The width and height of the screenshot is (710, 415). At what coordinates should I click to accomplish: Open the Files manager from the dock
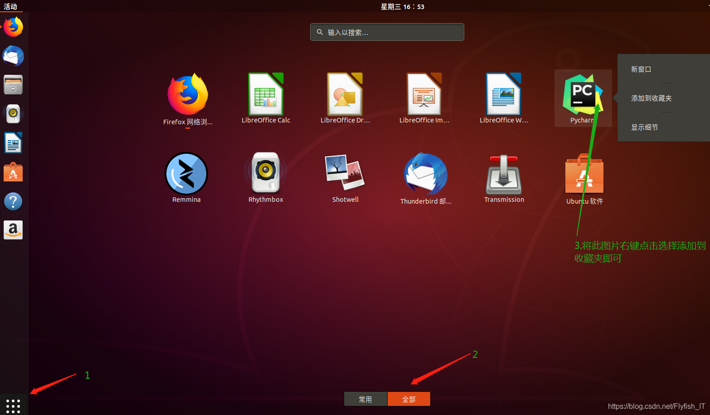[x=13, y=85]
